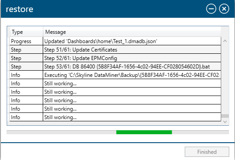Image resolution: width=235 pixels, height=160 pixels.
Task: Close the restore window
Action: coord(224,9)
